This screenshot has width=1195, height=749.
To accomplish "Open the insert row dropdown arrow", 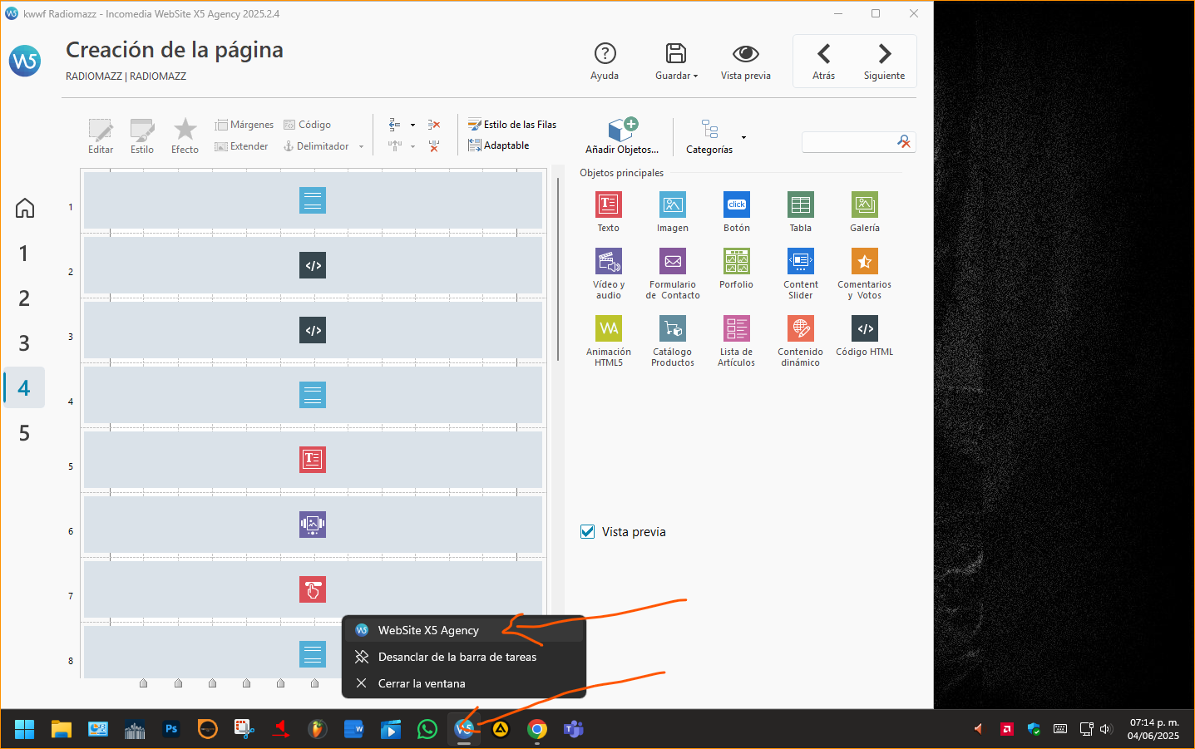I will [x=412, y=125].
